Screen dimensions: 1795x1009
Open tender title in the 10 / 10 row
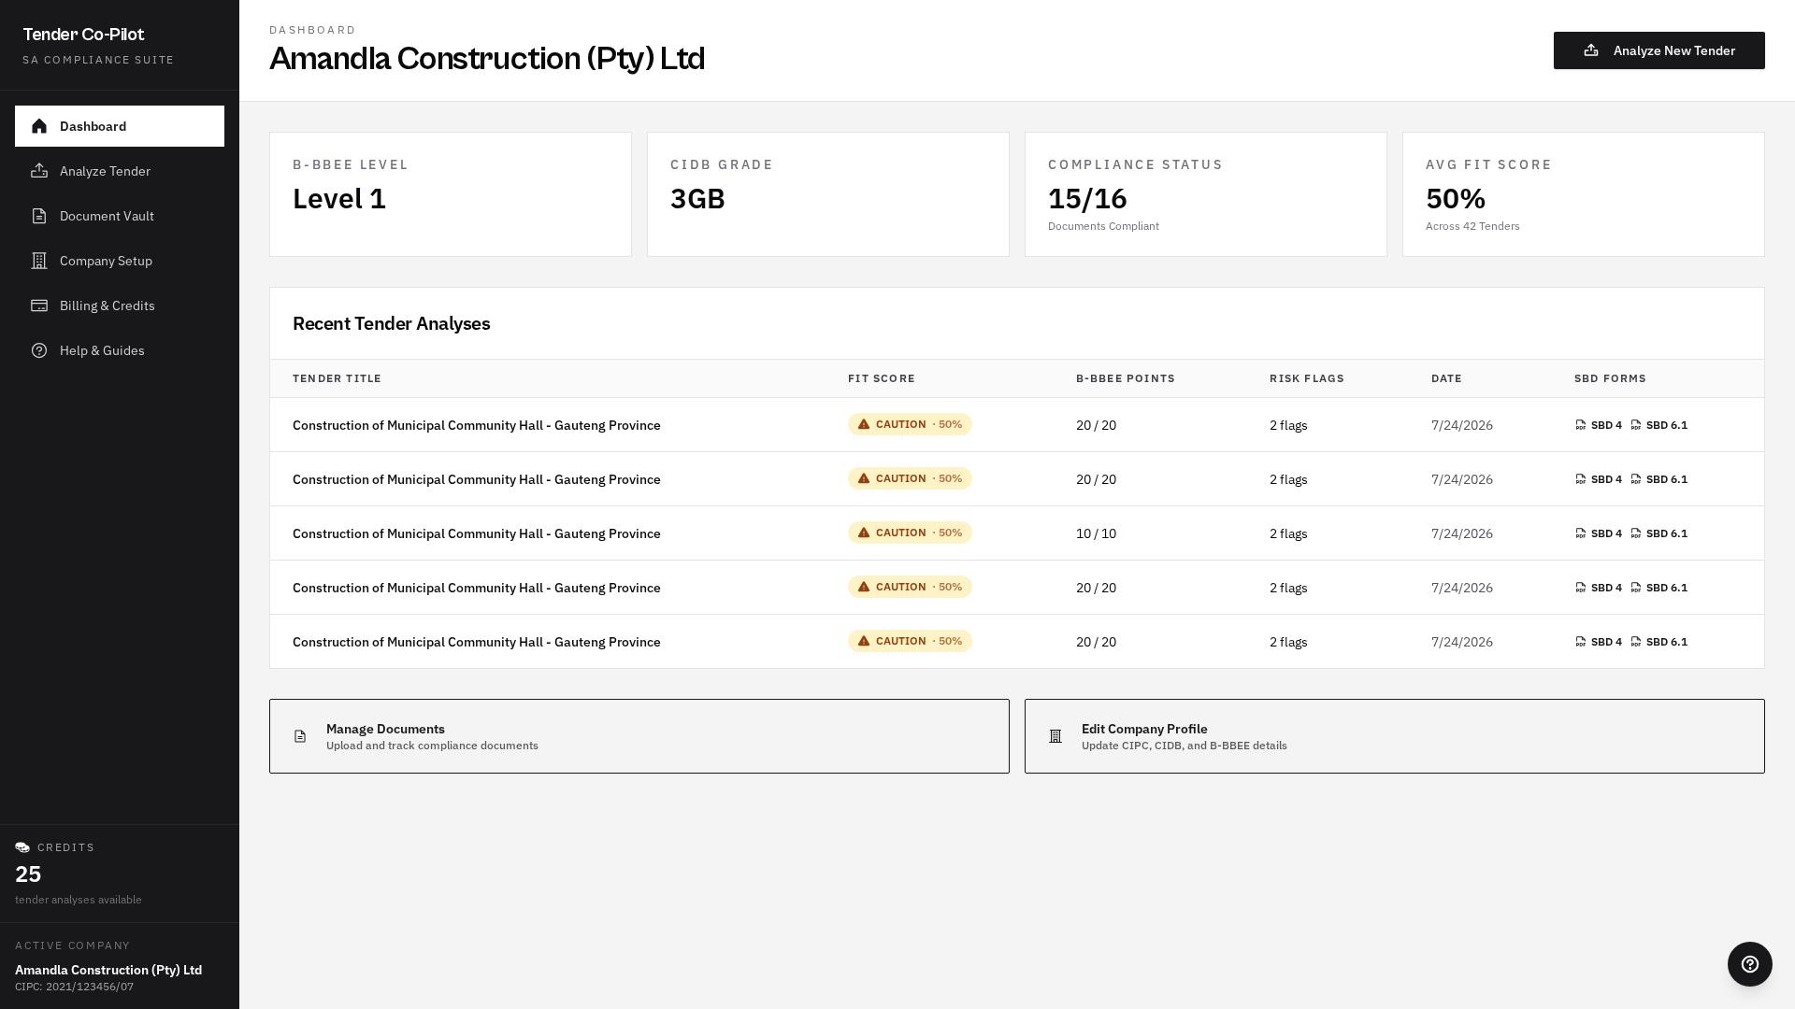pos(477,533)
